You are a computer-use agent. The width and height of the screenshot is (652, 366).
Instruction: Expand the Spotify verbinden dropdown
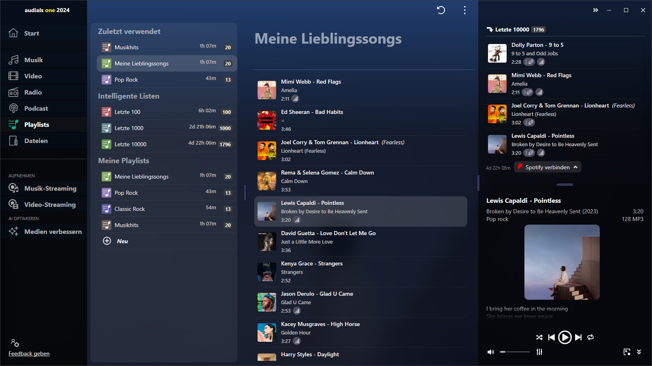[x=548, y=167]
